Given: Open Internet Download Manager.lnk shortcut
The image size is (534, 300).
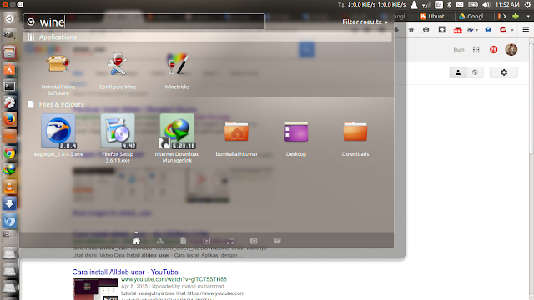Looking at the screenshot, I should [x=177, y=138].
